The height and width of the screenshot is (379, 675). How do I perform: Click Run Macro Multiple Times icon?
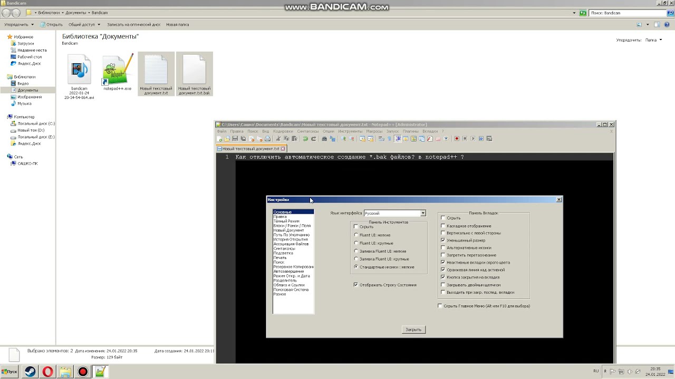point(481,138)
